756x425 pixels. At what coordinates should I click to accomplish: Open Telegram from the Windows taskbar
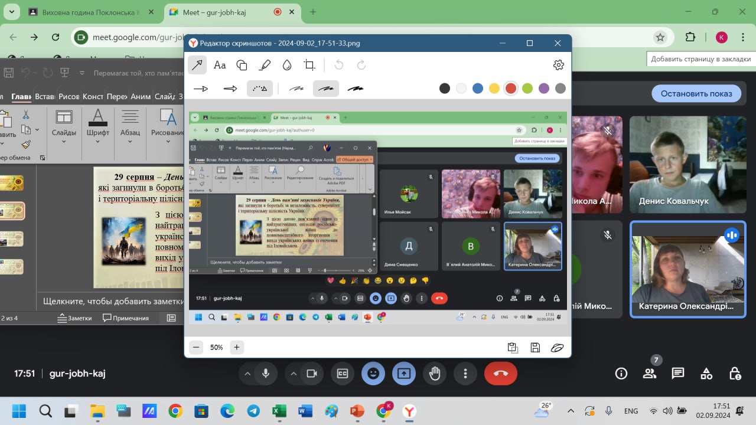253,411
